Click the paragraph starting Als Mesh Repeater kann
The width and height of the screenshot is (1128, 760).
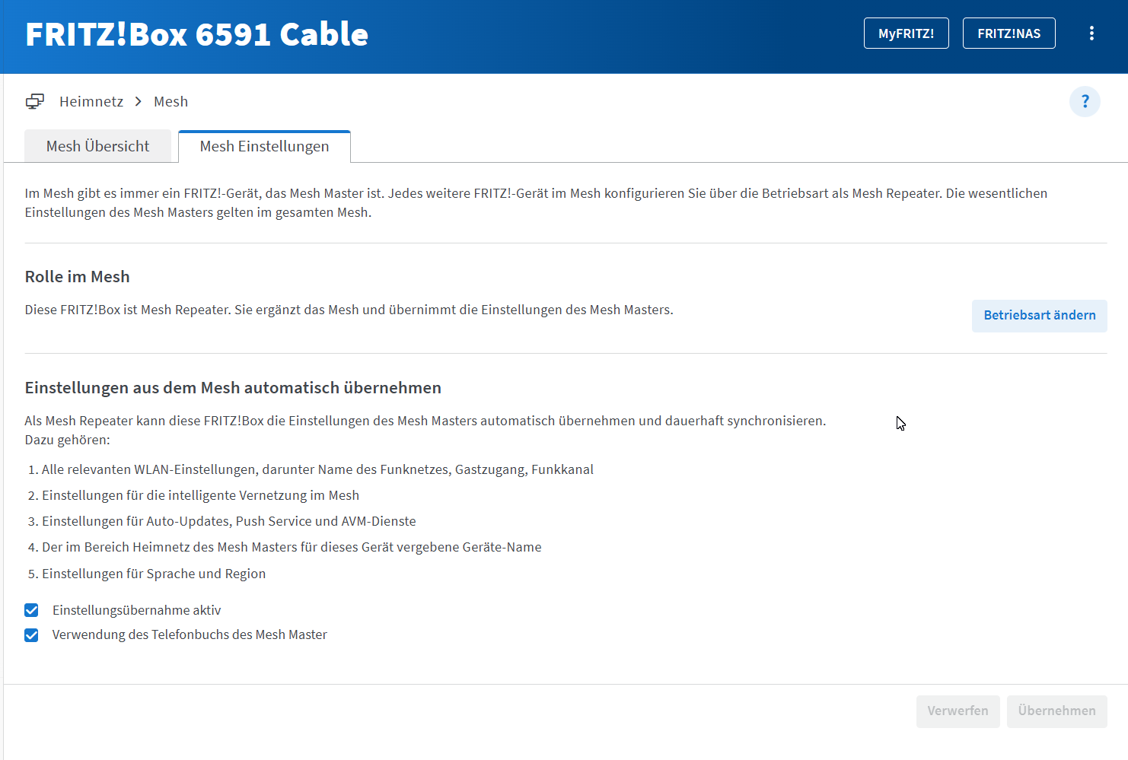[x=425, y=430]
